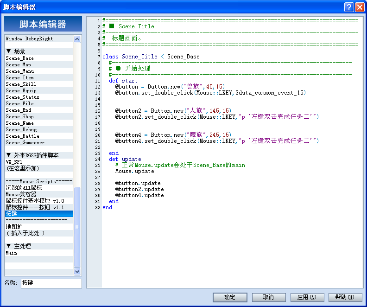The image size is (367, 307).
Task: Click the 'def start' code line
Action: point(123,81)
